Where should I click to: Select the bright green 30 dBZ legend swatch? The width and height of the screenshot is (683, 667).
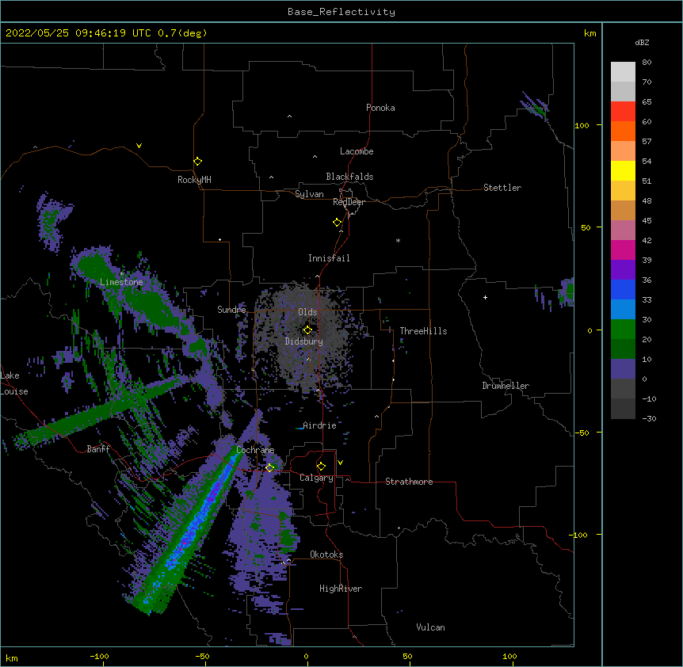click(623, 330)
